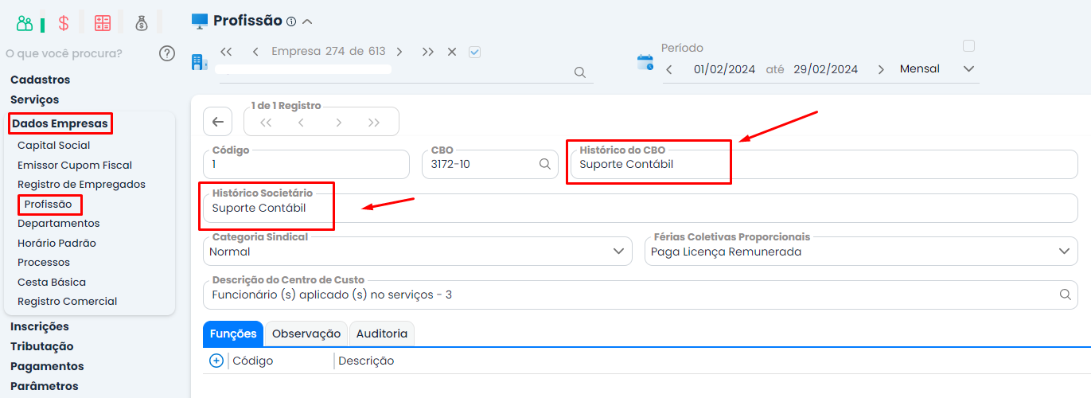Open the people module icon
The width and height of the screenshot is (1091, 398).
tap(25, 23)
